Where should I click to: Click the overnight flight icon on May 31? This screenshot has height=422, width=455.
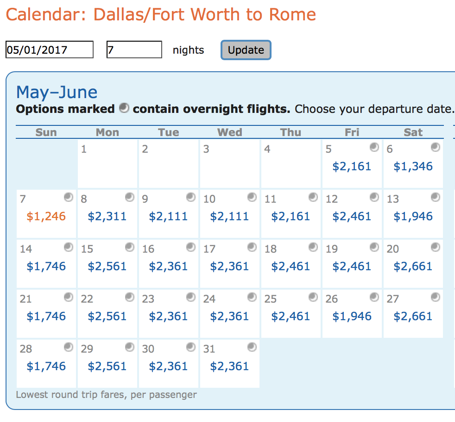(252, 347)
